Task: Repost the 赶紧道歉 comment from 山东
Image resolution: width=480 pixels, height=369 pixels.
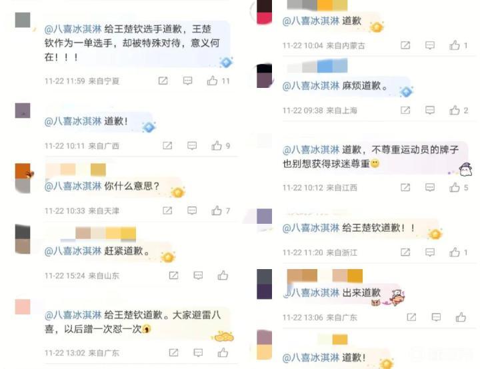Action: click(x=173, y=275)
